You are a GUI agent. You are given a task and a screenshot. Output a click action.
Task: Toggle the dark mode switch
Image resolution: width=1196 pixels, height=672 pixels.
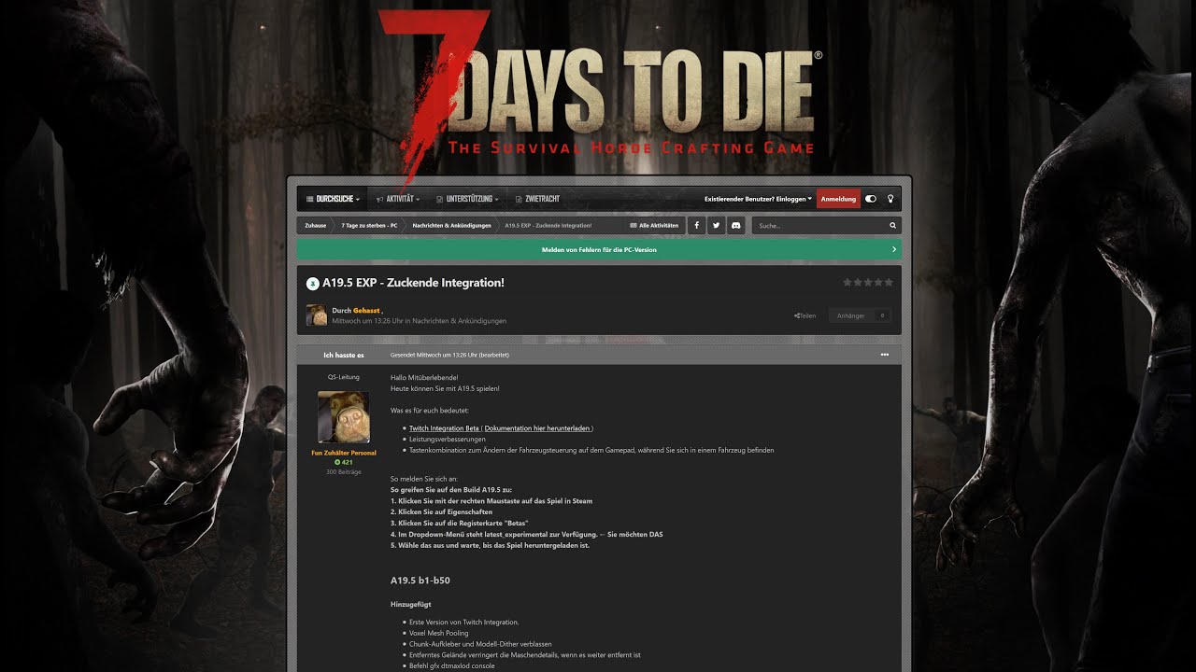pyautogui.click(x=871, y=199)
